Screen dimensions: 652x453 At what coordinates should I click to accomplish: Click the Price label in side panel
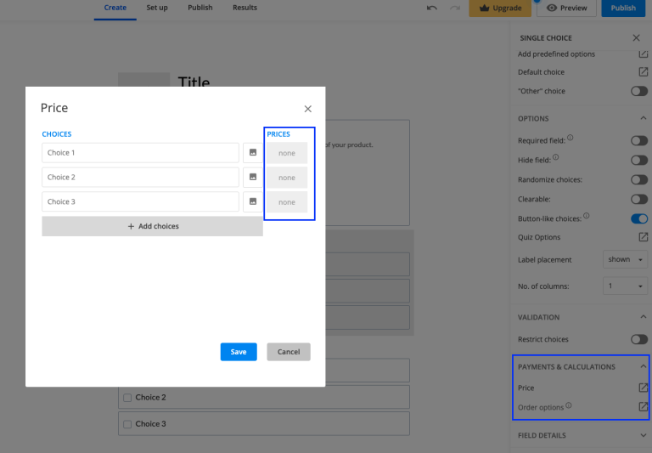pyautogui.click(x=526, y=388)
